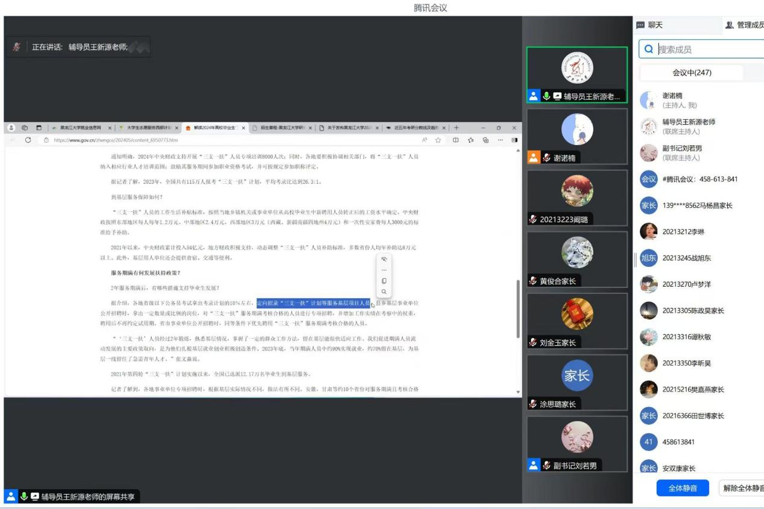
Task: Click copy icon in selection popup
Action: click(x=384, y=281)
